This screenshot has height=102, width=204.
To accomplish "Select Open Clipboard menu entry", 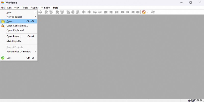I will coord(19,30).
